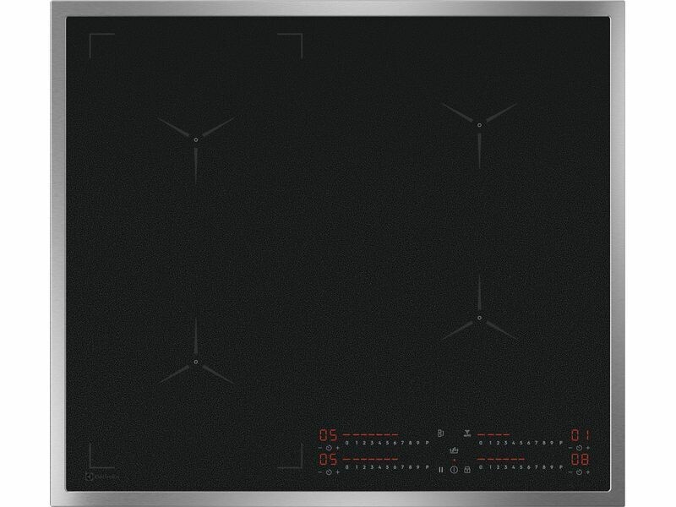
Task: Tap center mark of front-right cooking zone
Action: pos(479,319)
